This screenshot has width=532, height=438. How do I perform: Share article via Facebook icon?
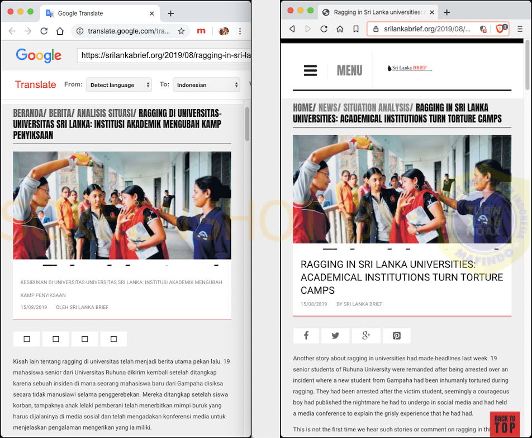click(x=306, y=336)
